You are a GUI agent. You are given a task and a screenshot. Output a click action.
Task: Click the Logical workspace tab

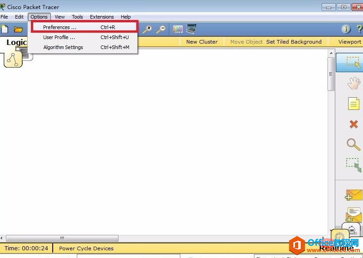pyautogui.click(x=16, y=42)
